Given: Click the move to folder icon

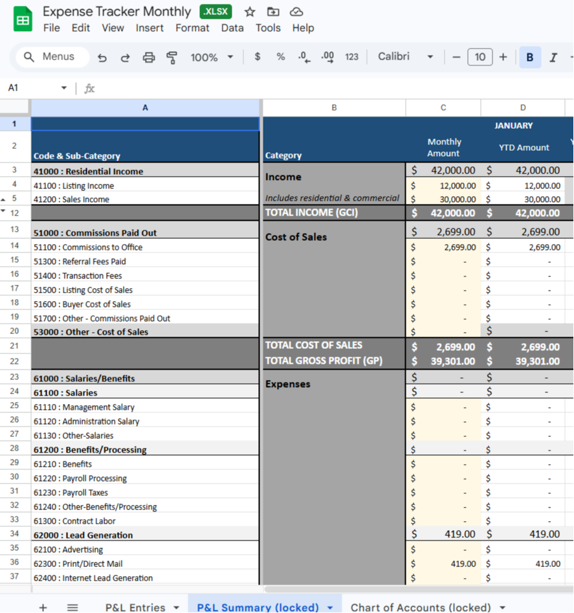Looking at the screenshot, I should [273, 12].
